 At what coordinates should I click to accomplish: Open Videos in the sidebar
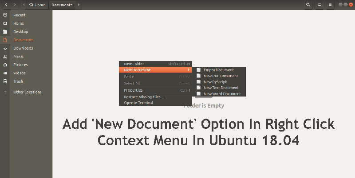pos(20,73)
